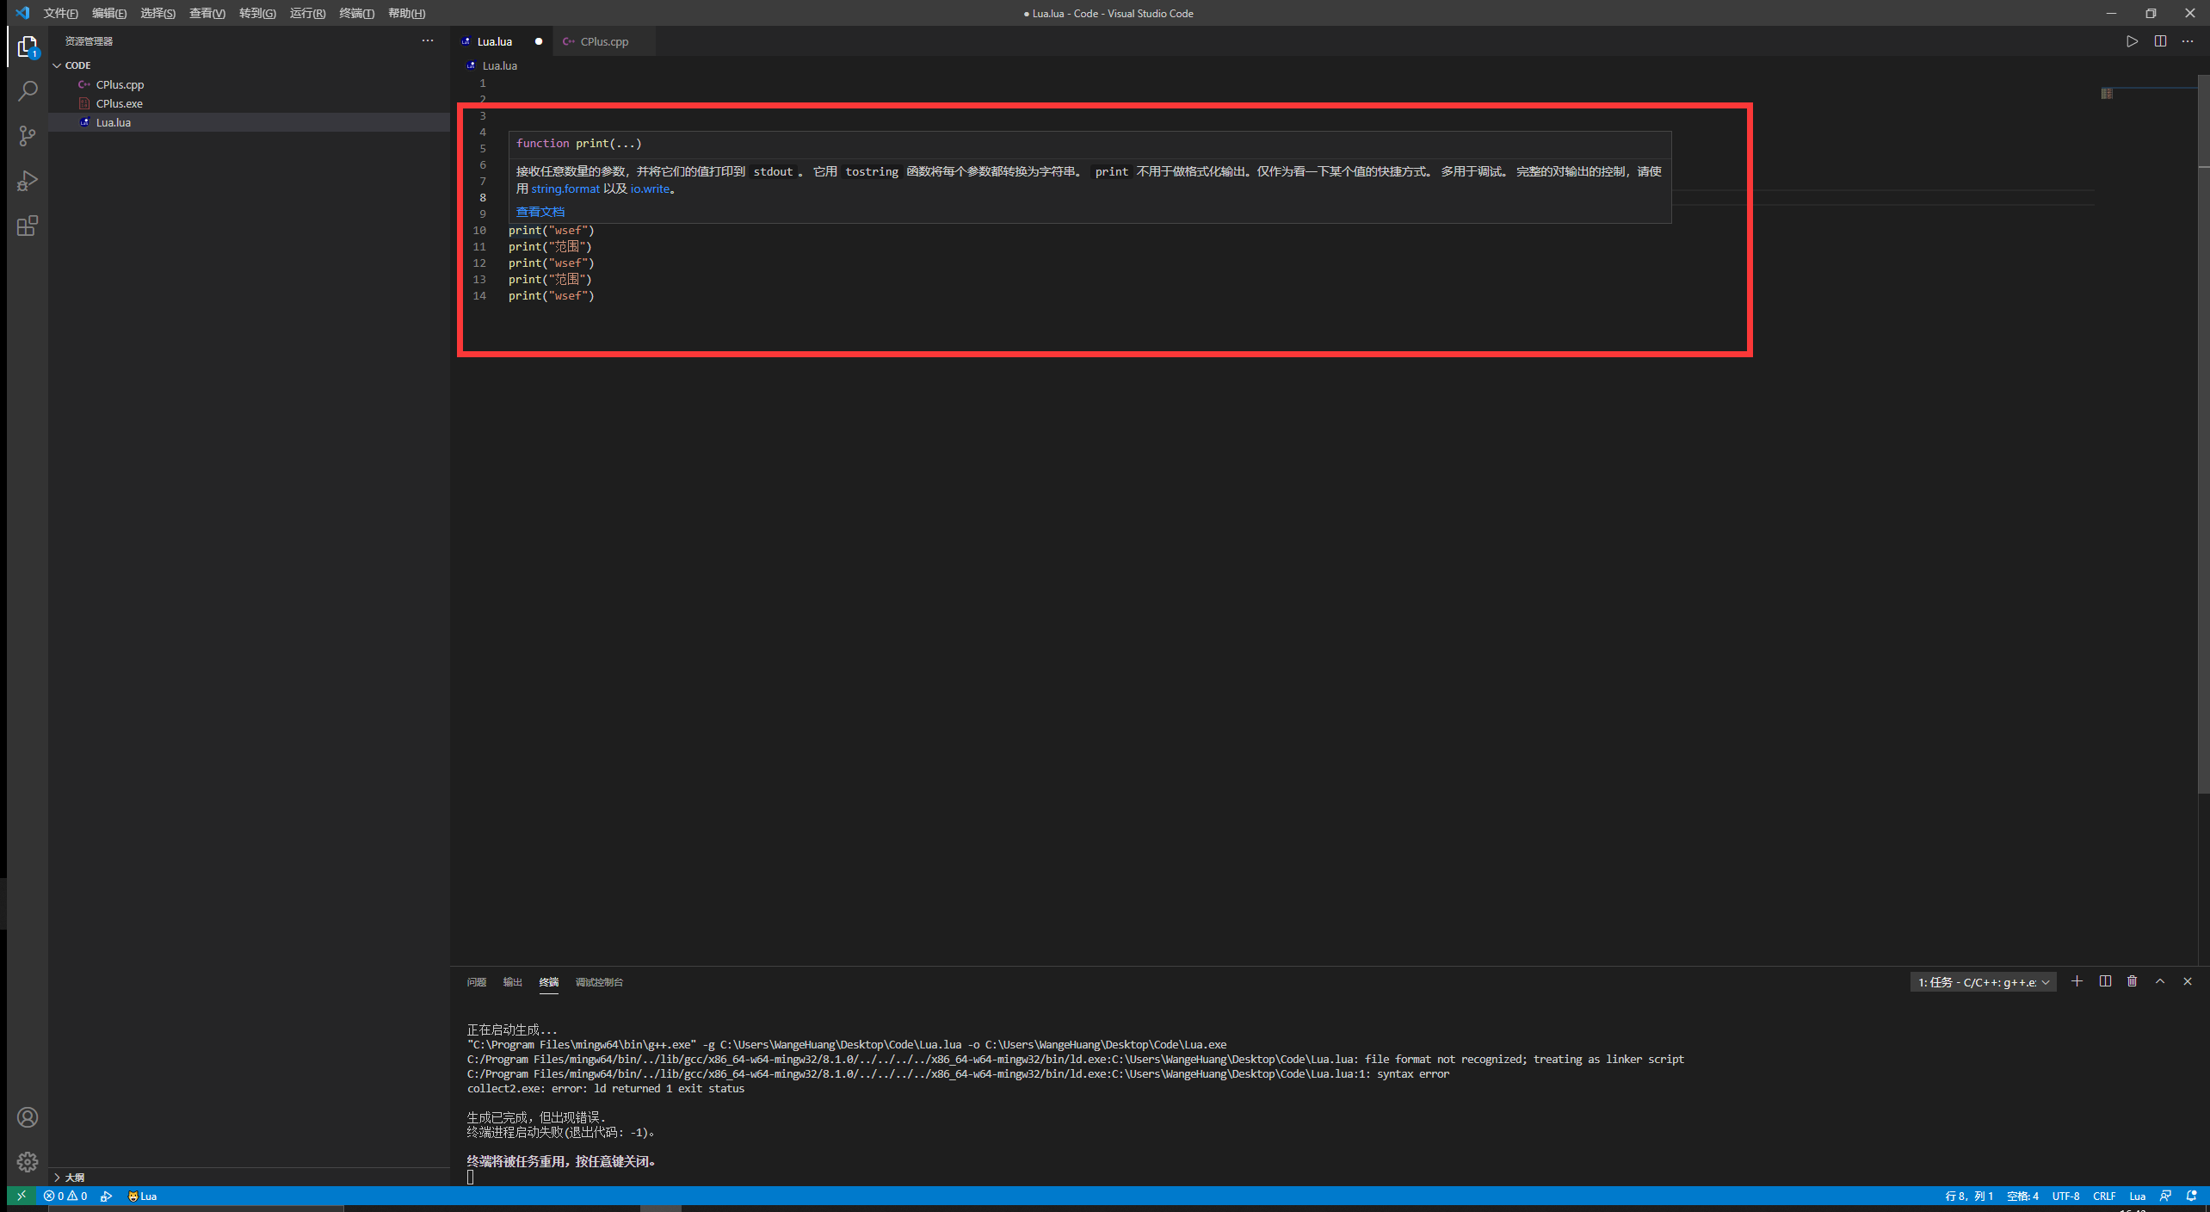Open the 终端(T) menu
2210x1212 pixels.
tap(356, 13)
